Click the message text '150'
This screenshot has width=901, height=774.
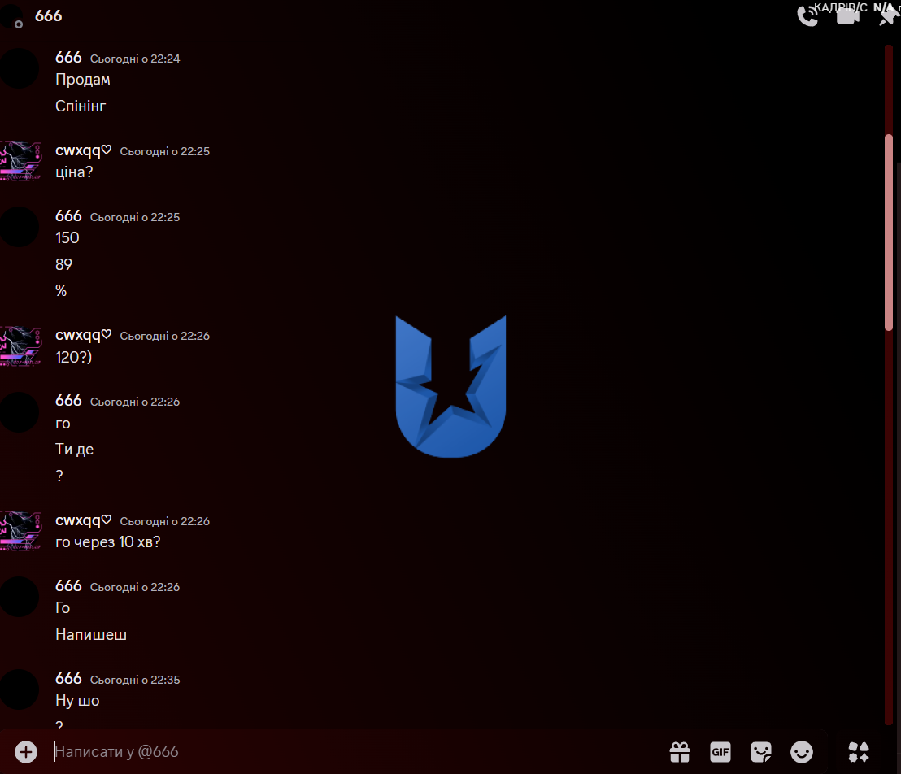pyautogui.click(x=67, y=238)
